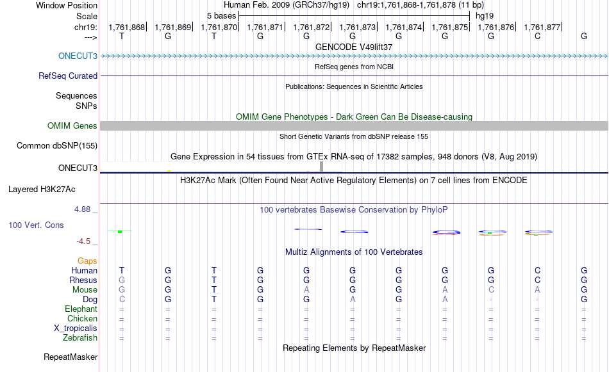Image resolution: width=609 pixels, height=372 pixels.
Task: Click the gray GTEx expression bar
Action: [321, 166]
